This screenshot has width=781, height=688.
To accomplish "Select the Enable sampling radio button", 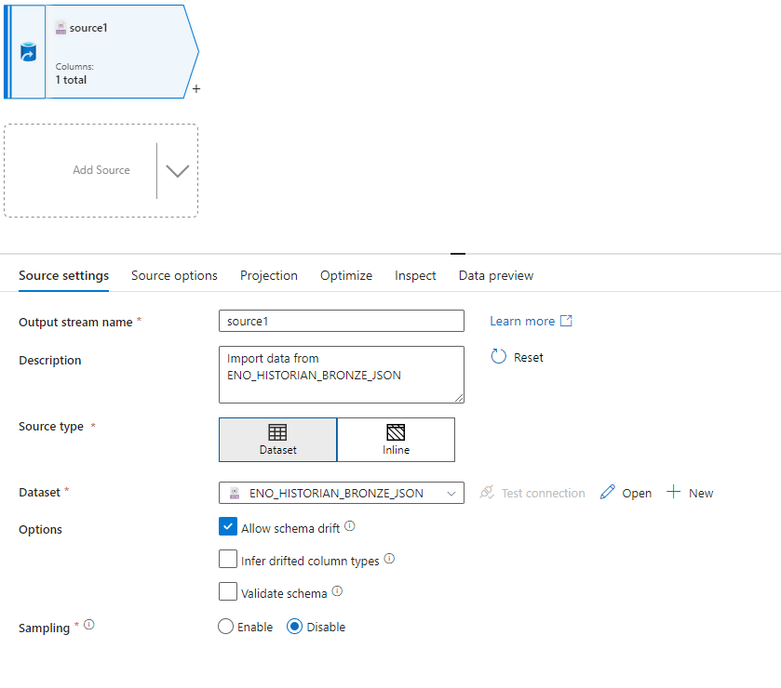I will point(225,627).
